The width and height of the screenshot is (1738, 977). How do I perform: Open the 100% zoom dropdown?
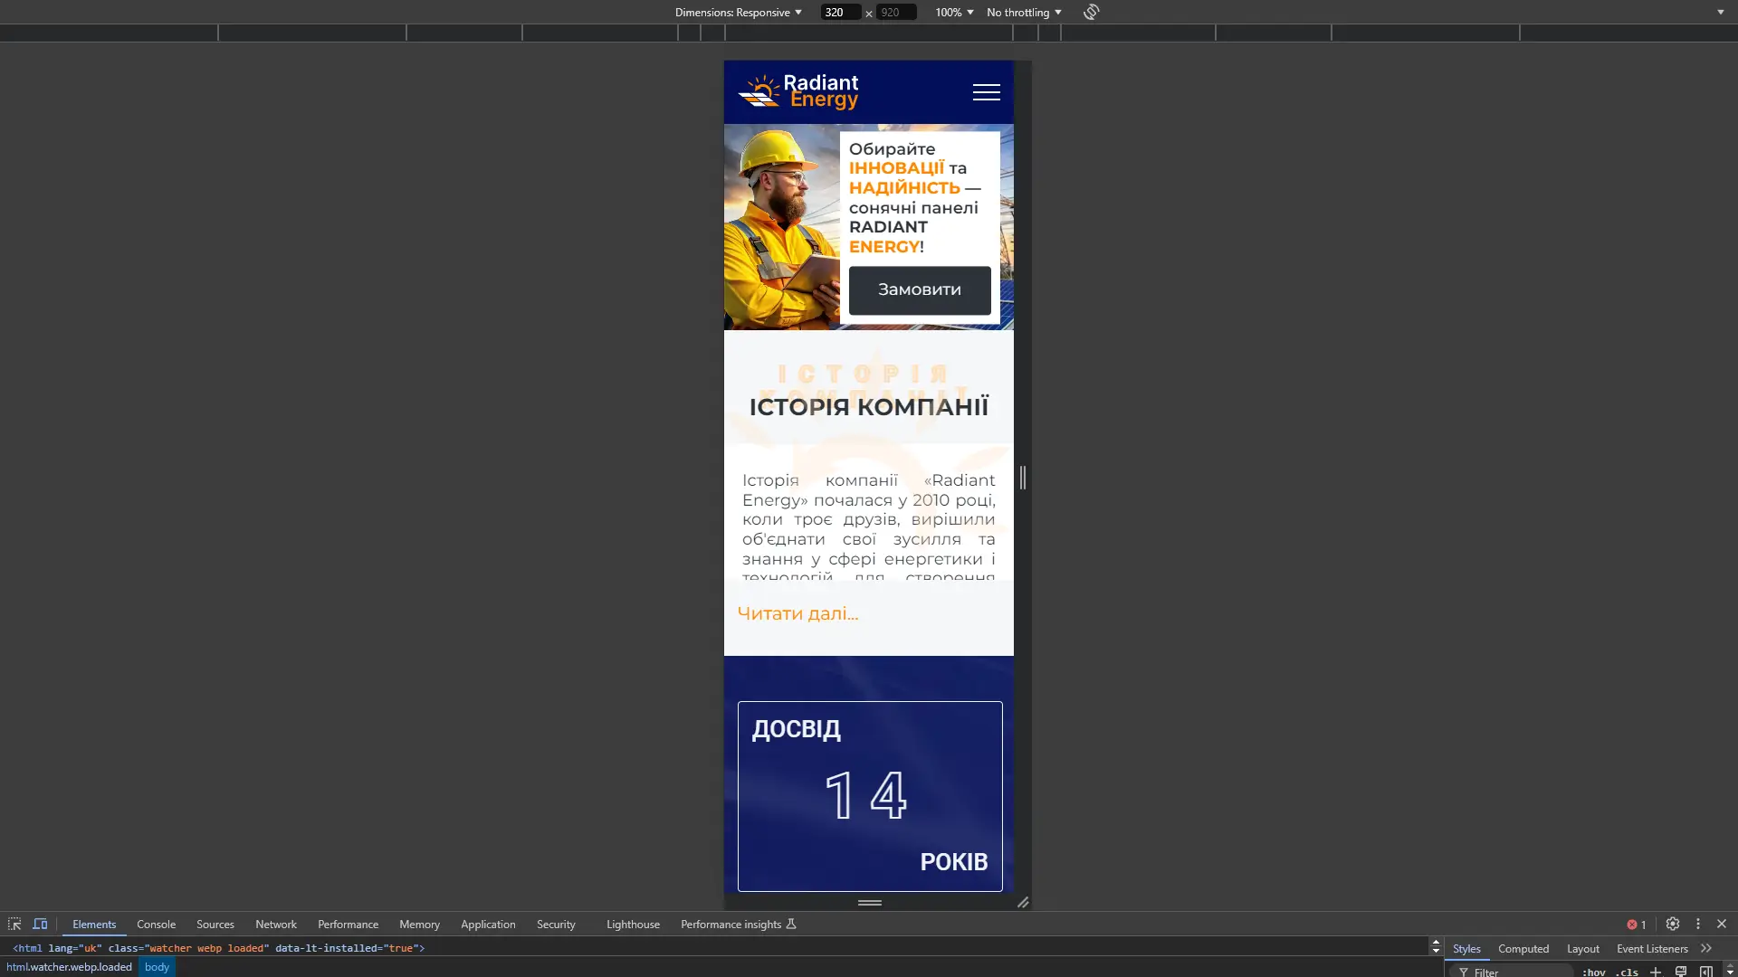pyautogui.click(x=954, y=12)
